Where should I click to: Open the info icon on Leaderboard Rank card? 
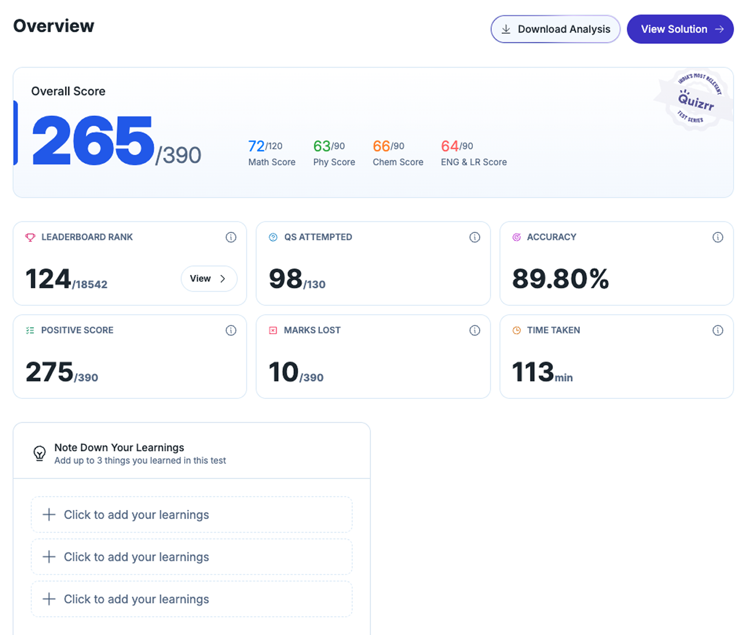pos(231,237)
